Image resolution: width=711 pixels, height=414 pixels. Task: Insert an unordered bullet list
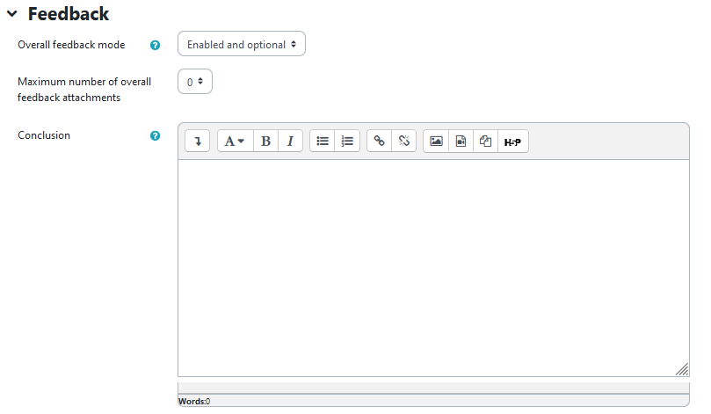323,141
